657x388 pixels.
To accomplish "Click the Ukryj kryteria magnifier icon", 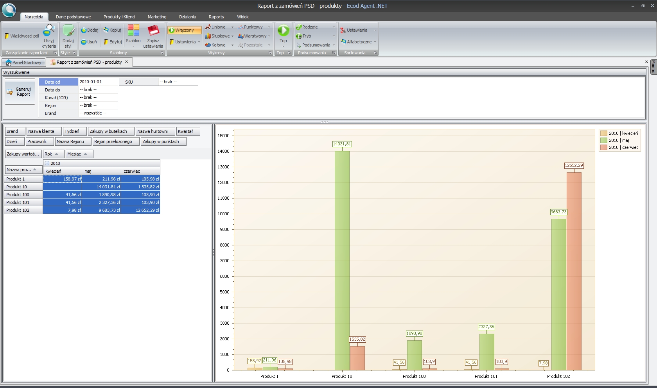I will click(49, 30).
